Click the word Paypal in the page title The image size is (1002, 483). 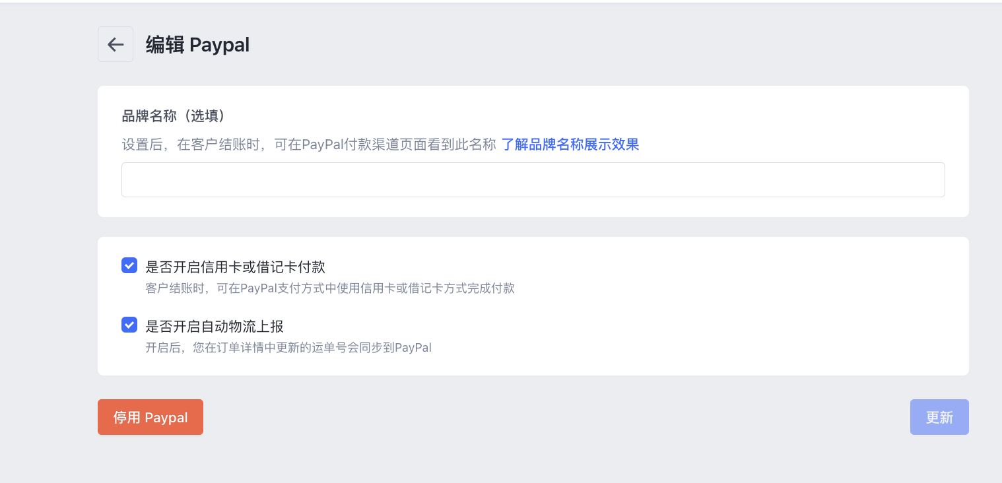[219, 45]
